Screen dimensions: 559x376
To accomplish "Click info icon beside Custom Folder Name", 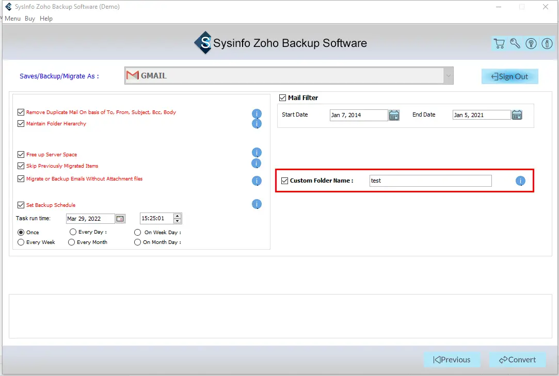I will (520, 181).
